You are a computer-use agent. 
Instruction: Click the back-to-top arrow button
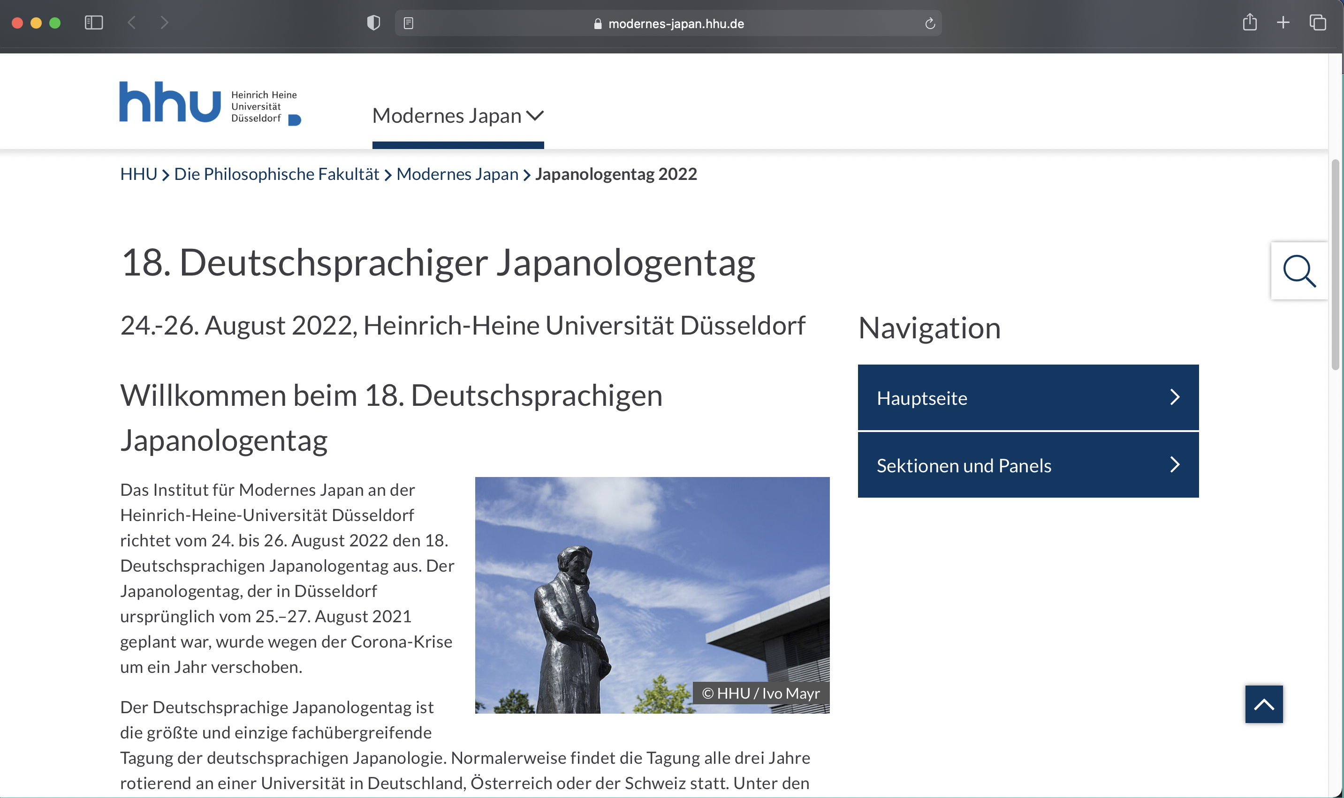click(1264, 704)
